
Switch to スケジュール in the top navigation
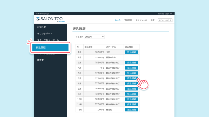point(141,20)
